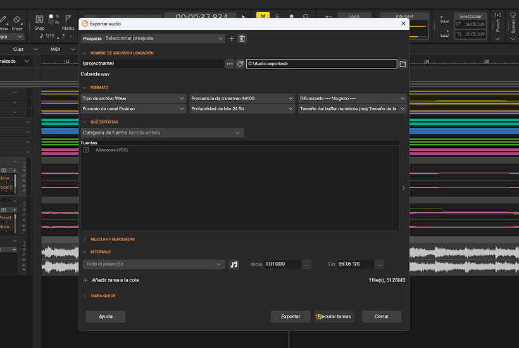Image resolution: width=519 pixels, height=348 pixels.
Task: Toggle the Altavoces (VBS) source checkbox
Action: tap(86, 150)
